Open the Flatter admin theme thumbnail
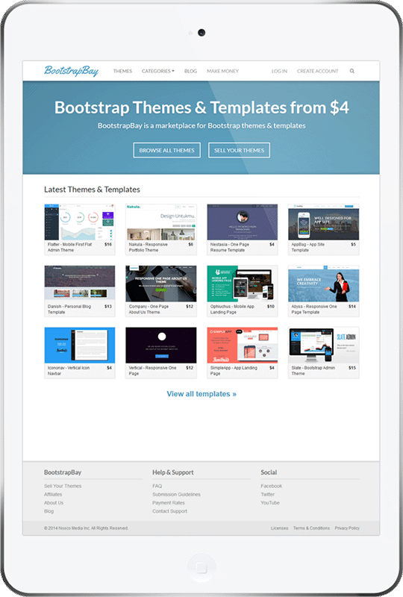 click(80, 222)
